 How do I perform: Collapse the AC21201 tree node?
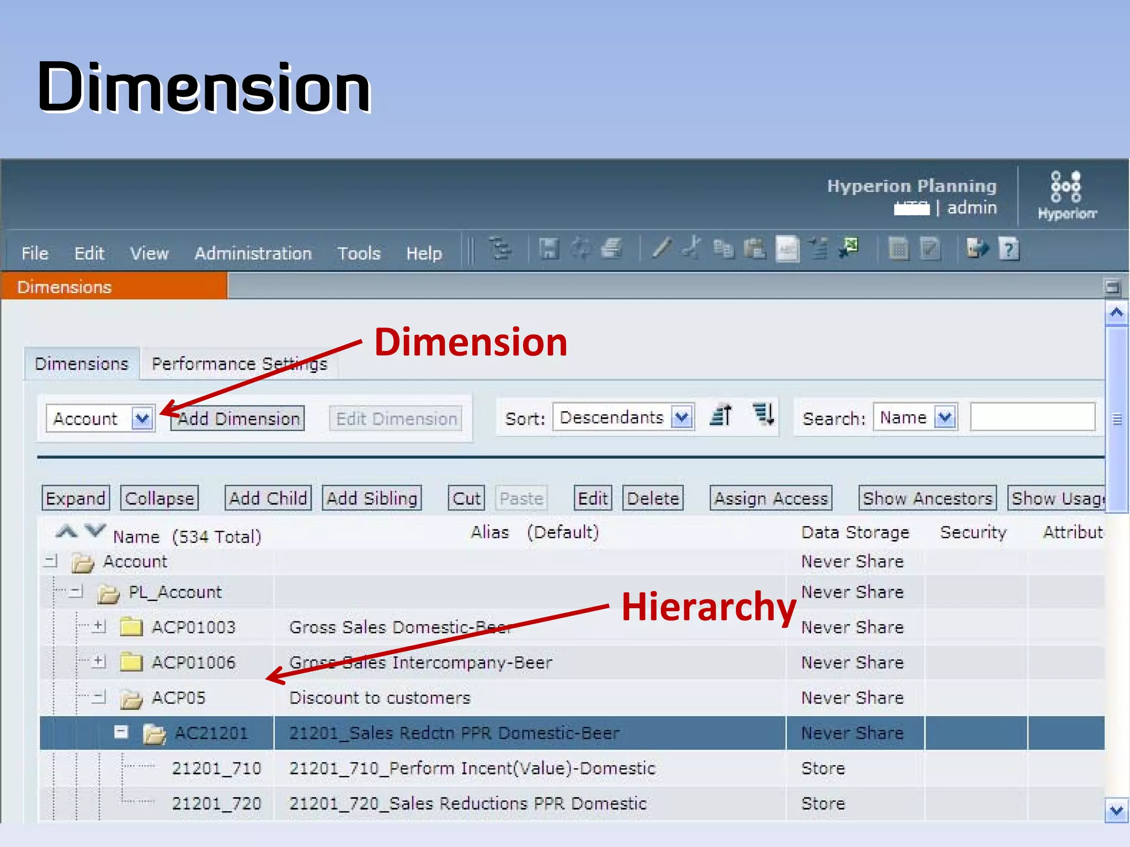(x=121, y=732)
